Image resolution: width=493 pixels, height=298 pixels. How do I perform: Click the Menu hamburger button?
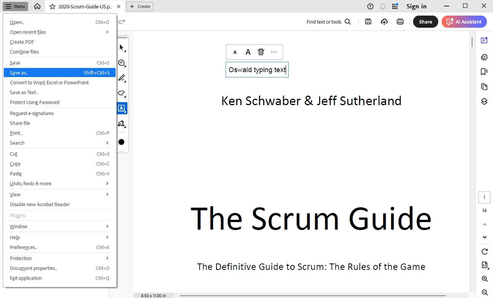15,6
